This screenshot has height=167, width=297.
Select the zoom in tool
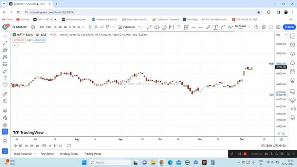(x=5, y=101)
